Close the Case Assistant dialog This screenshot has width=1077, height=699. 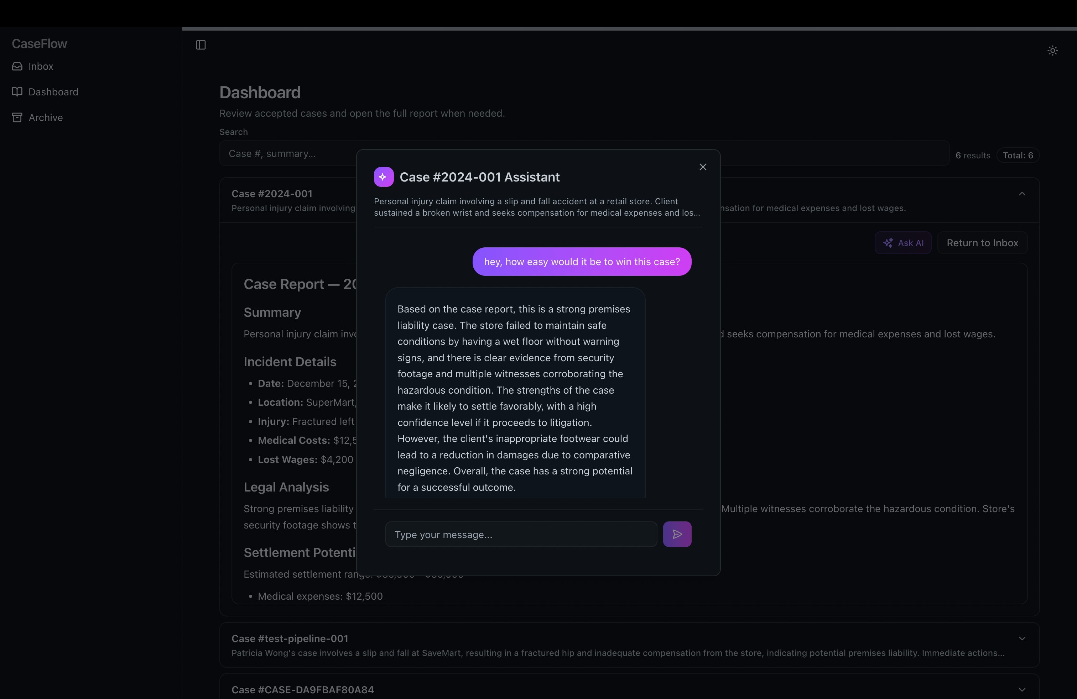(x=702, y=167)
